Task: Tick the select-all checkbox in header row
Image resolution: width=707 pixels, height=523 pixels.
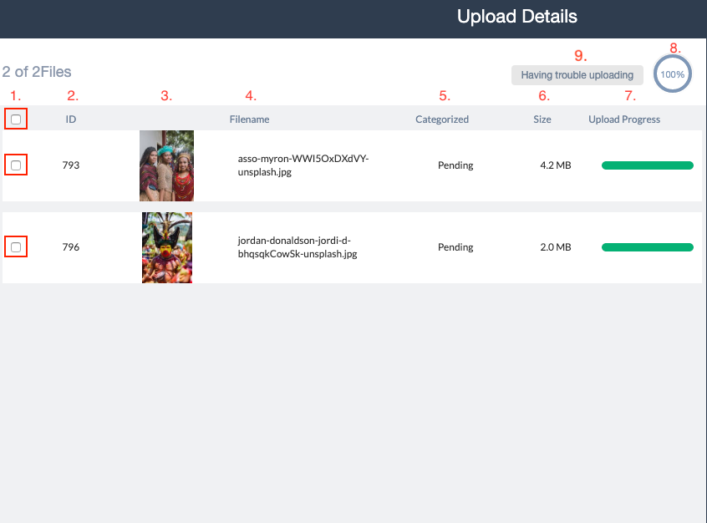Action: 16,119
